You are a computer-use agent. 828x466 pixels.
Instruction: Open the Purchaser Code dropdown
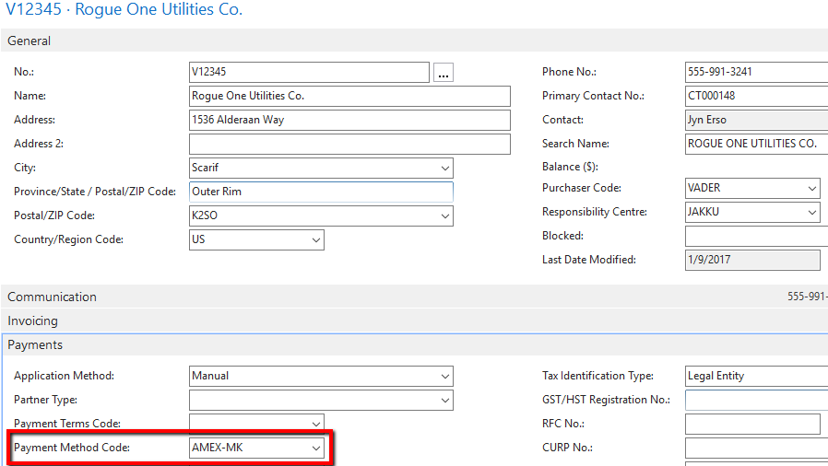pyautogui.click(x=812, y=189)
